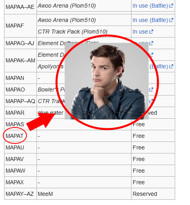This screenshot has width=190, height=205.
Task: Open the (Battle) link in Apollyon's row
Action: click(159, 66)
